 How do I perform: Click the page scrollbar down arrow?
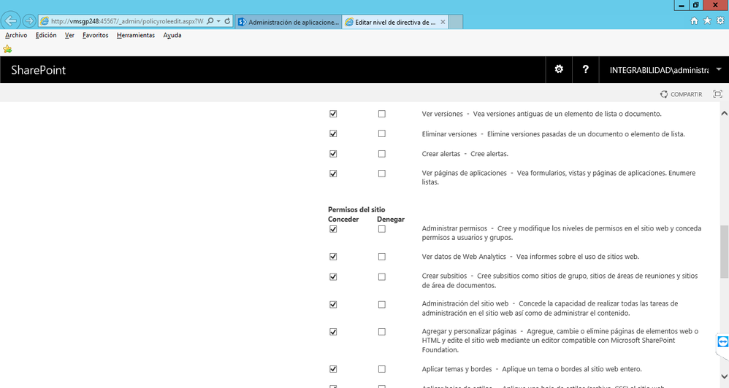(x=724, y=376)
